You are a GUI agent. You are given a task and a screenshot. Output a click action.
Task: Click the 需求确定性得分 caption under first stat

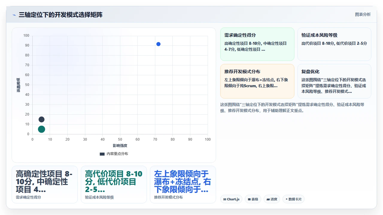point(28,197)
